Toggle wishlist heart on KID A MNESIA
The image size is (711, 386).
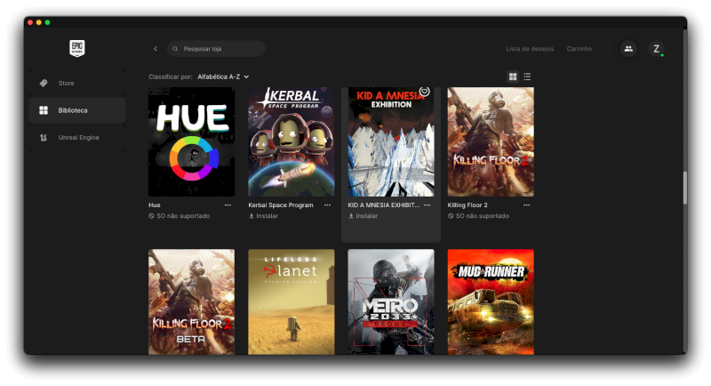point(425,92)
